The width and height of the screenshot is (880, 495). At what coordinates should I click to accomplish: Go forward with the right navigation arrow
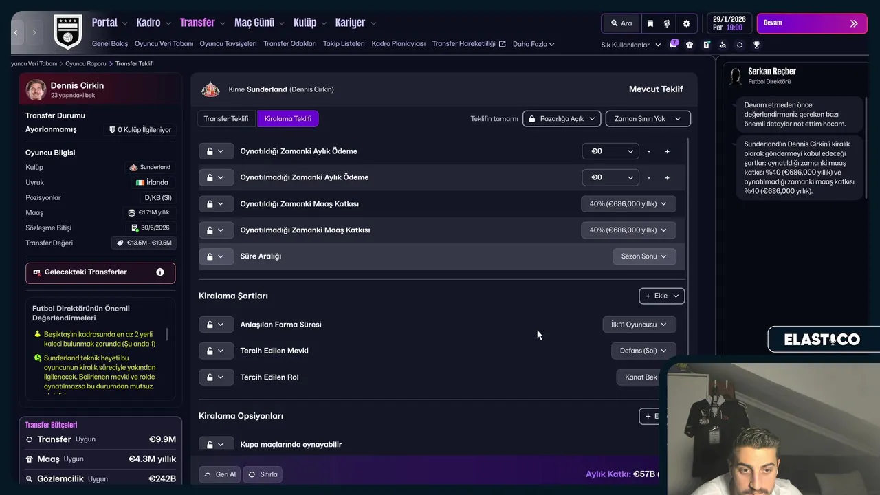pyautogui.click(x=34, y=32)
